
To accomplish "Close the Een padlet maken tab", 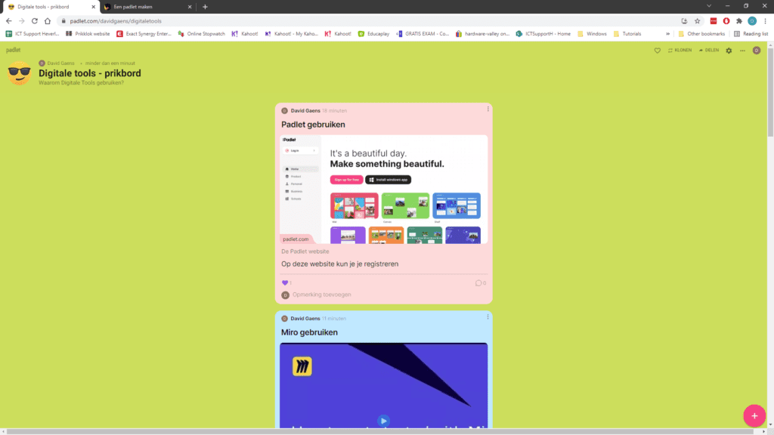I will point(190,7).
